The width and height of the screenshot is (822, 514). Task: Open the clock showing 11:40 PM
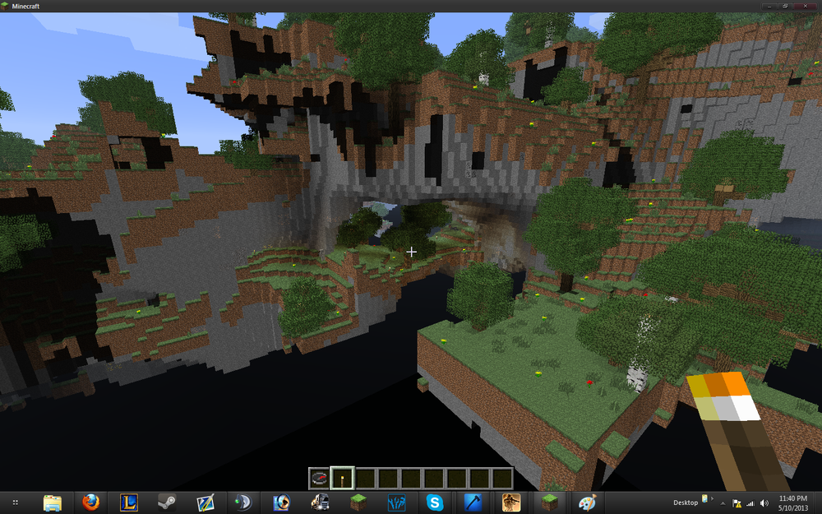(x=792, y=503)
